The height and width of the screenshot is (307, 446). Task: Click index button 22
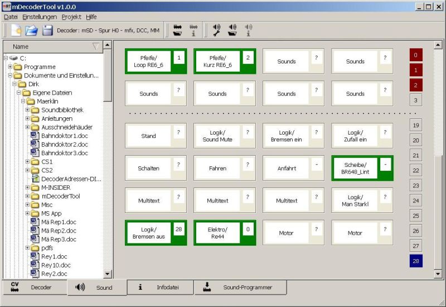[416, 171]
